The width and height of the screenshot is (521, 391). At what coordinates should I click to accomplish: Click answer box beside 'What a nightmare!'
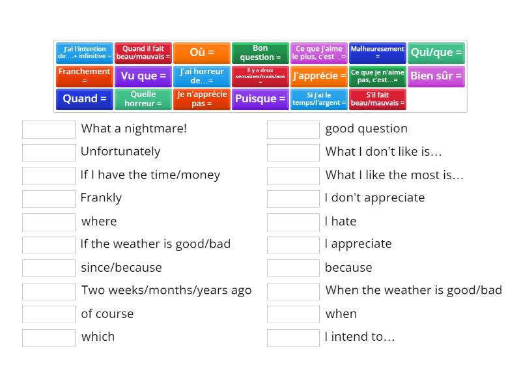pyautogui.click(x=49, y=129)
